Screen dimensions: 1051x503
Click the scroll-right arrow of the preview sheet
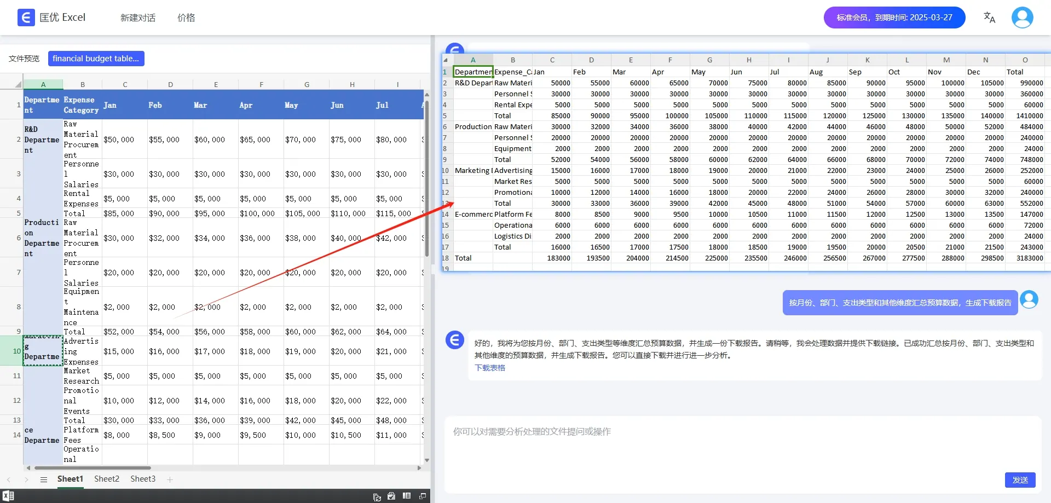419,468
